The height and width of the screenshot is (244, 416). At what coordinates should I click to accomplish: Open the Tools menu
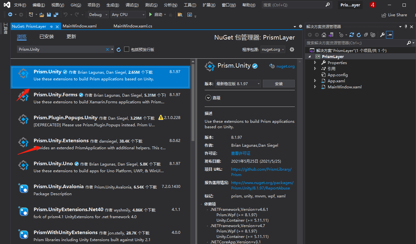tap(190, 5)
